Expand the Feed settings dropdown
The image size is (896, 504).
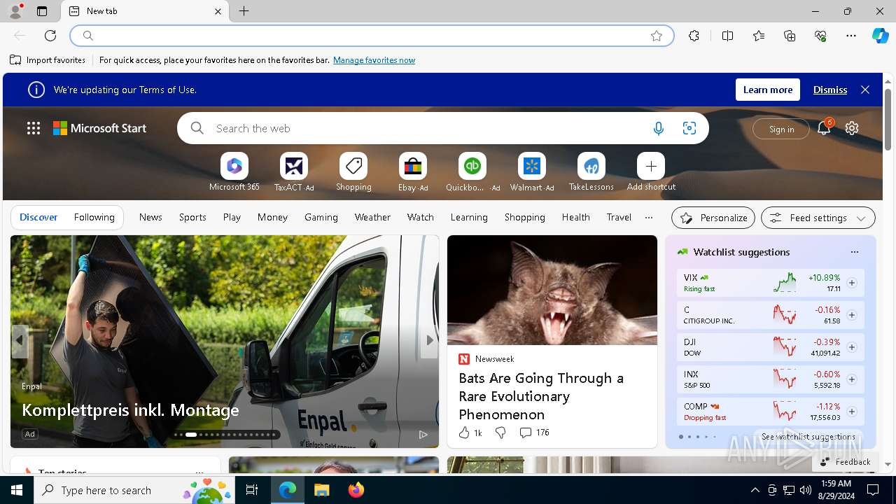[818, 218]
